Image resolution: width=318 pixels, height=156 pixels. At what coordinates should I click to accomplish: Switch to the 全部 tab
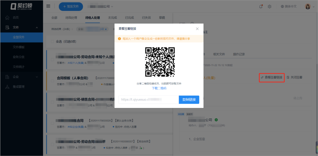click(x=54, y=18)
